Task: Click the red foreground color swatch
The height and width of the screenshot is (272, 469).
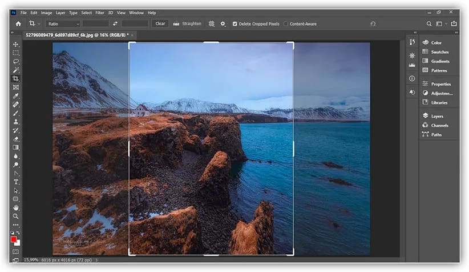Action: click(x=14, y=239)
